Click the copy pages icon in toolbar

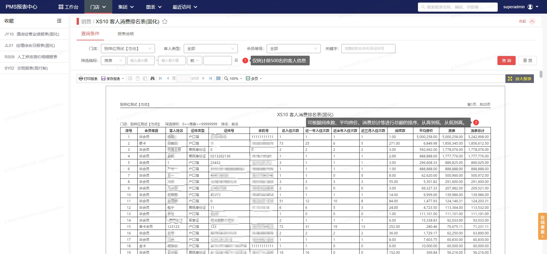click(x=145, y=78)
